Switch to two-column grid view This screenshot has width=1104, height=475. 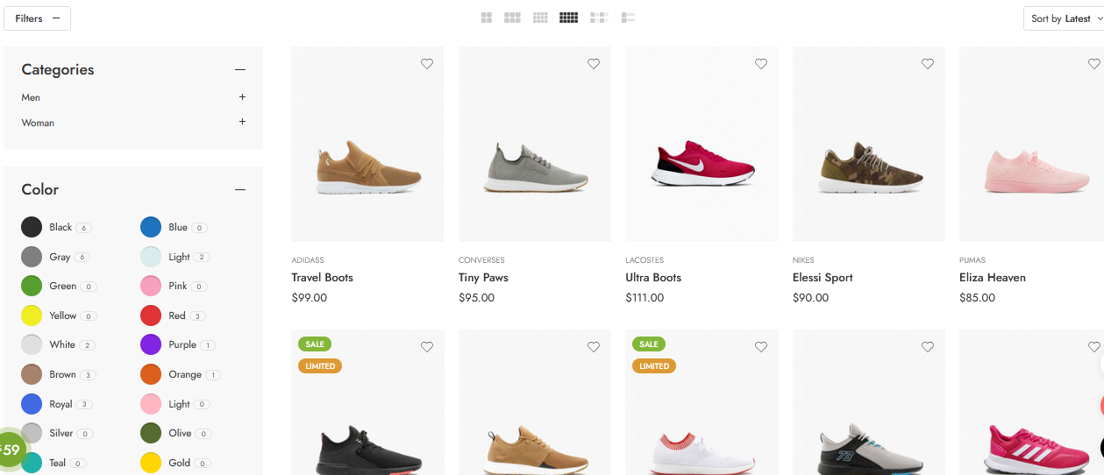pos(487,18)
